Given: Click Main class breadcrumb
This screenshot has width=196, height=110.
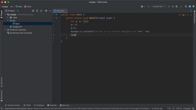Looking at the screenshot, I should pos(19,6).
